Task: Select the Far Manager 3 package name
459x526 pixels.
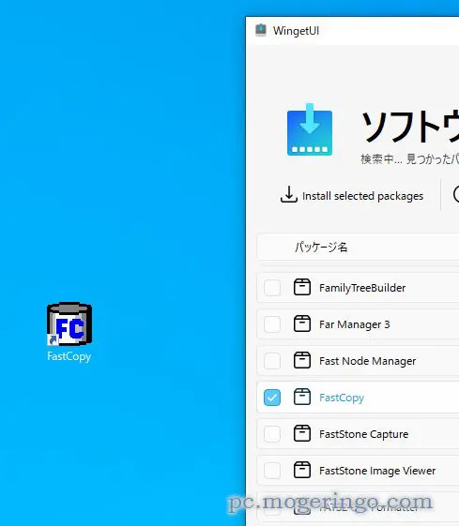Action: click(355, 324)
